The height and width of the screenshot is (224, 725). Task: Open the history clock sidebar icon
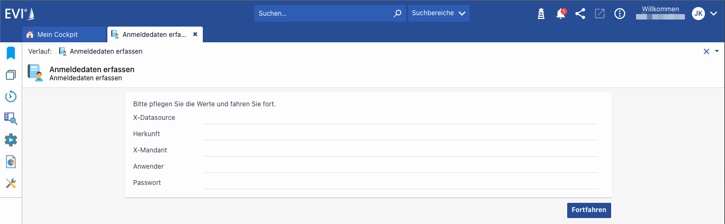[11, 97]
